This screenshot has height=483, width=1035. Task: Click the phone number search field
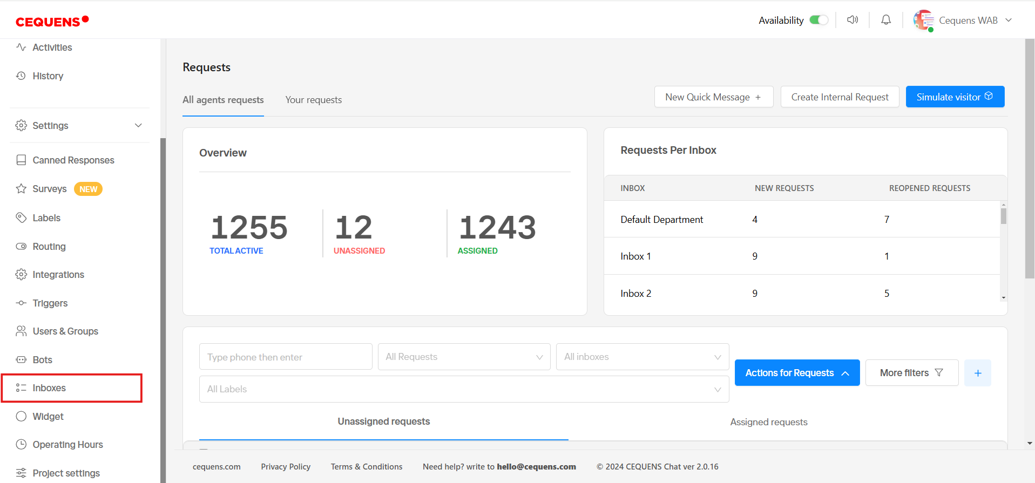(x=286, y=357)
